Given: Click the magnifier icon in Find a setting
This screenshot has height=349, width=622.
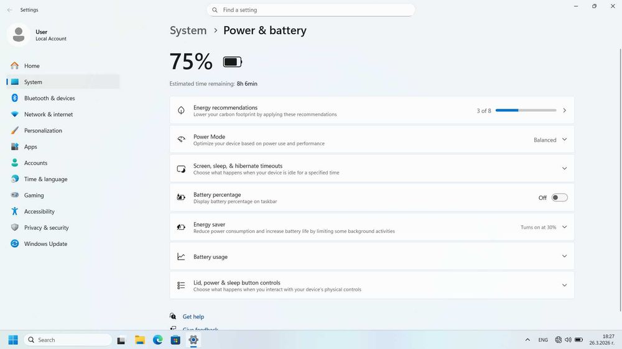Looking at the screenshot, I should [215, 10].
